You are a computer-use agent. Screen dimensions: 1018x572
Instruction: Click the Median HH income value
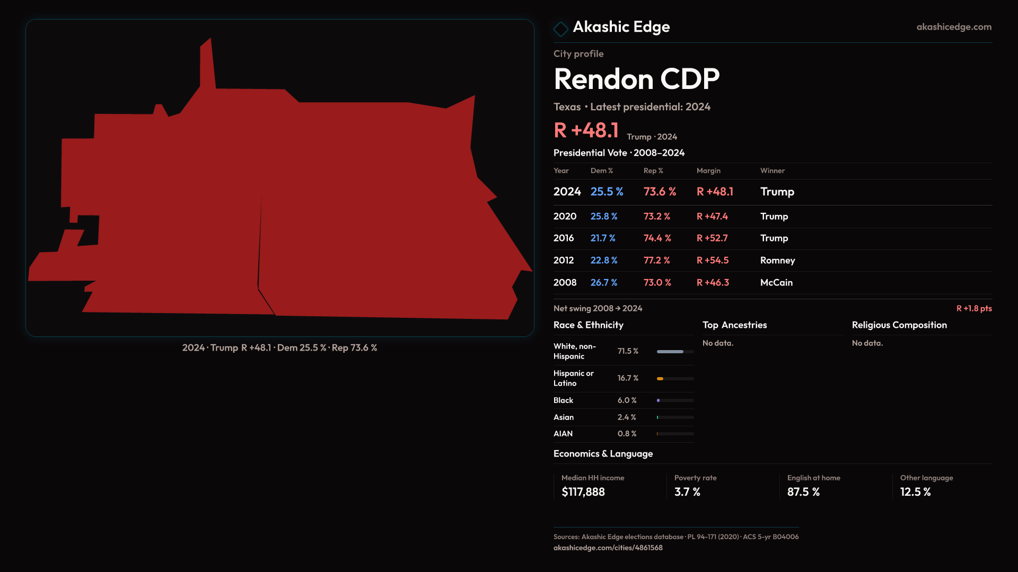point(583,492)
